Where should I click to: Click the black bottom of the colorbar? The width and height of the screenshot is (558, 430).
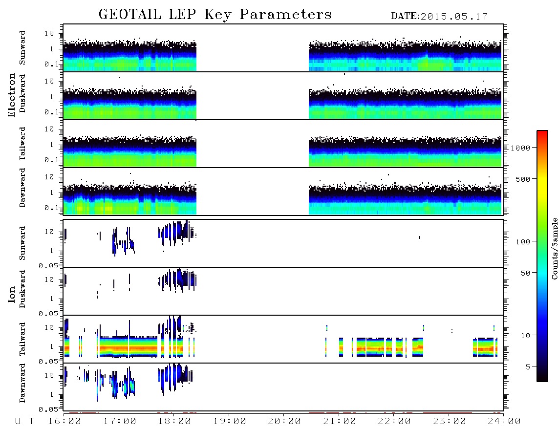coord(542,377)
